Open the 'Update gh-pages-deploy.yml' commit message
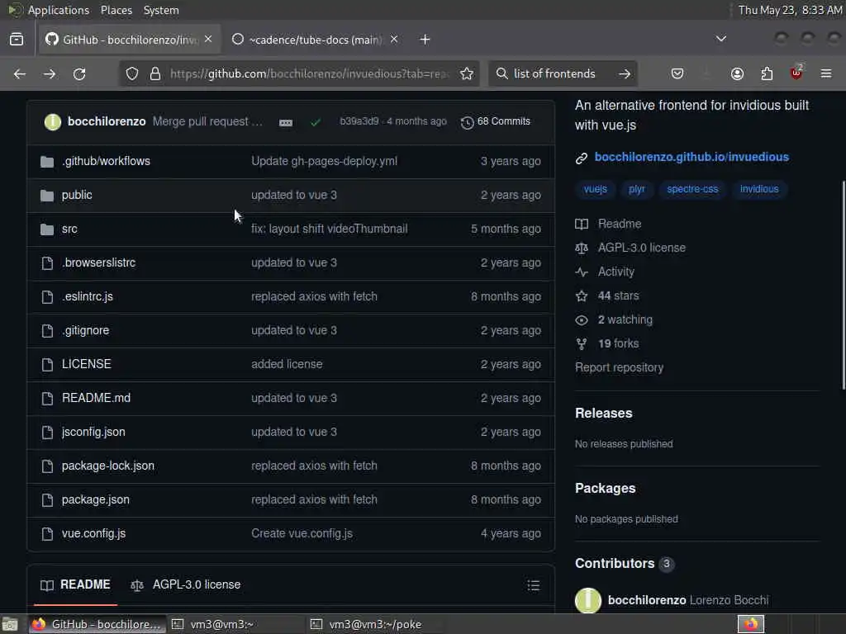Image resolution: width=846 pixels, height=634 pixels. coord(324,161)
